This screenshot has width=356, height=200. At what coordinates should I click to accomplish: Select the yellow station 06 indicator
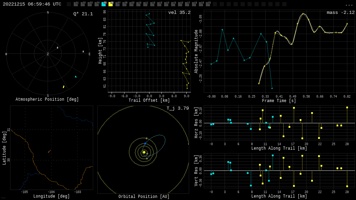pyautogui.click(x=111, y=4)
